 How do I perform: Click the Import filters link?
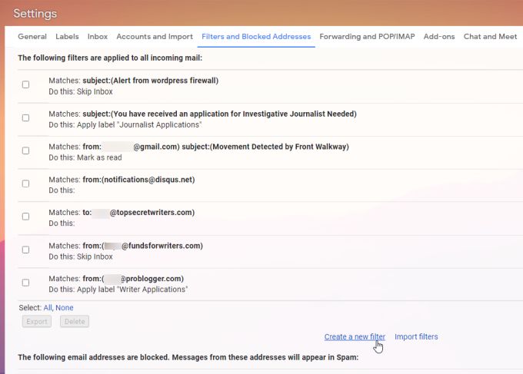click(416, 336)
